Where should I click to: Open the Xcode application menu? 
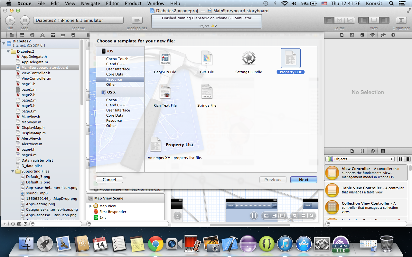coord(24,4)
